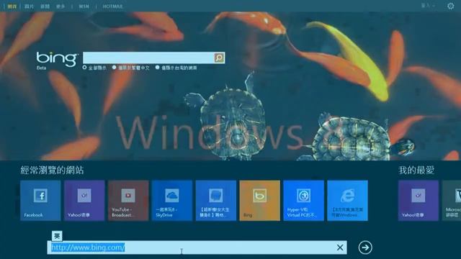
Task: Click the Bing search magnifier button
Action: pyautogui.click(x=219, y=58)
